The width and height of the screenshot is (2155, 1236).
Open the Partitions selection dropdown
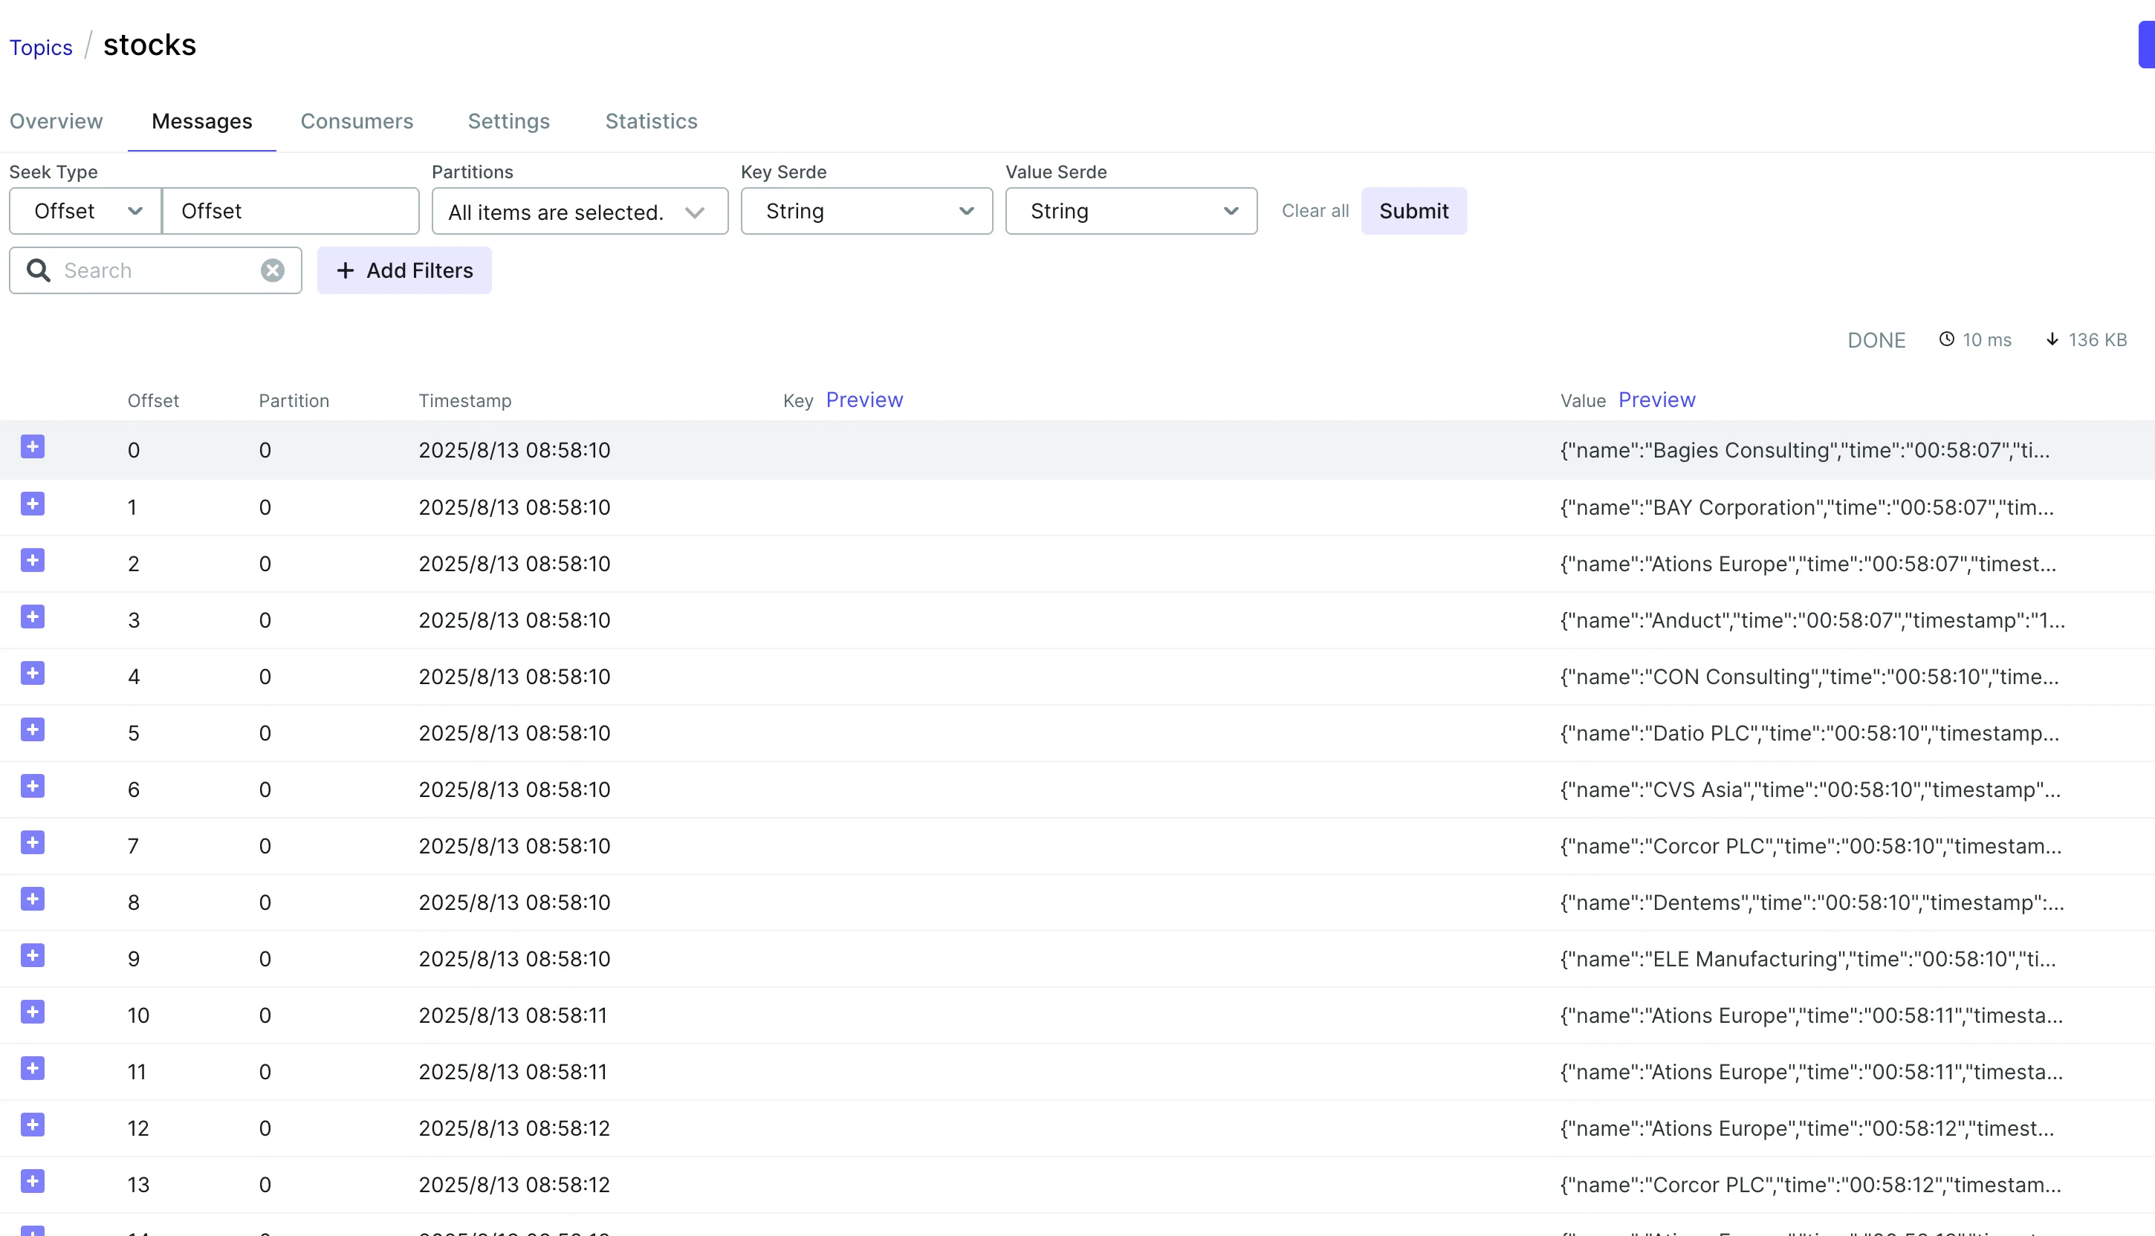[579, 212]
